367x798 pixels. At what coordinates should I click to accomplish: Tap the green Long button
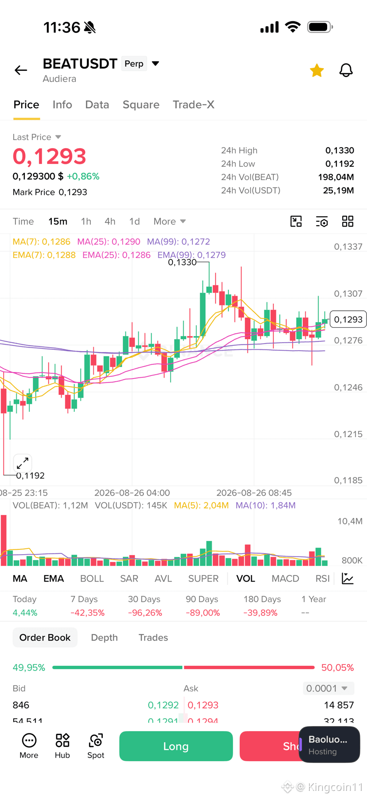176,746
